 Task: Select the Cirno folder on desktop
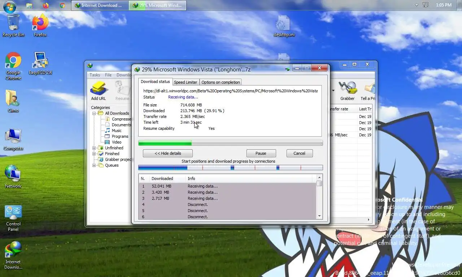[x=13, y=101]
